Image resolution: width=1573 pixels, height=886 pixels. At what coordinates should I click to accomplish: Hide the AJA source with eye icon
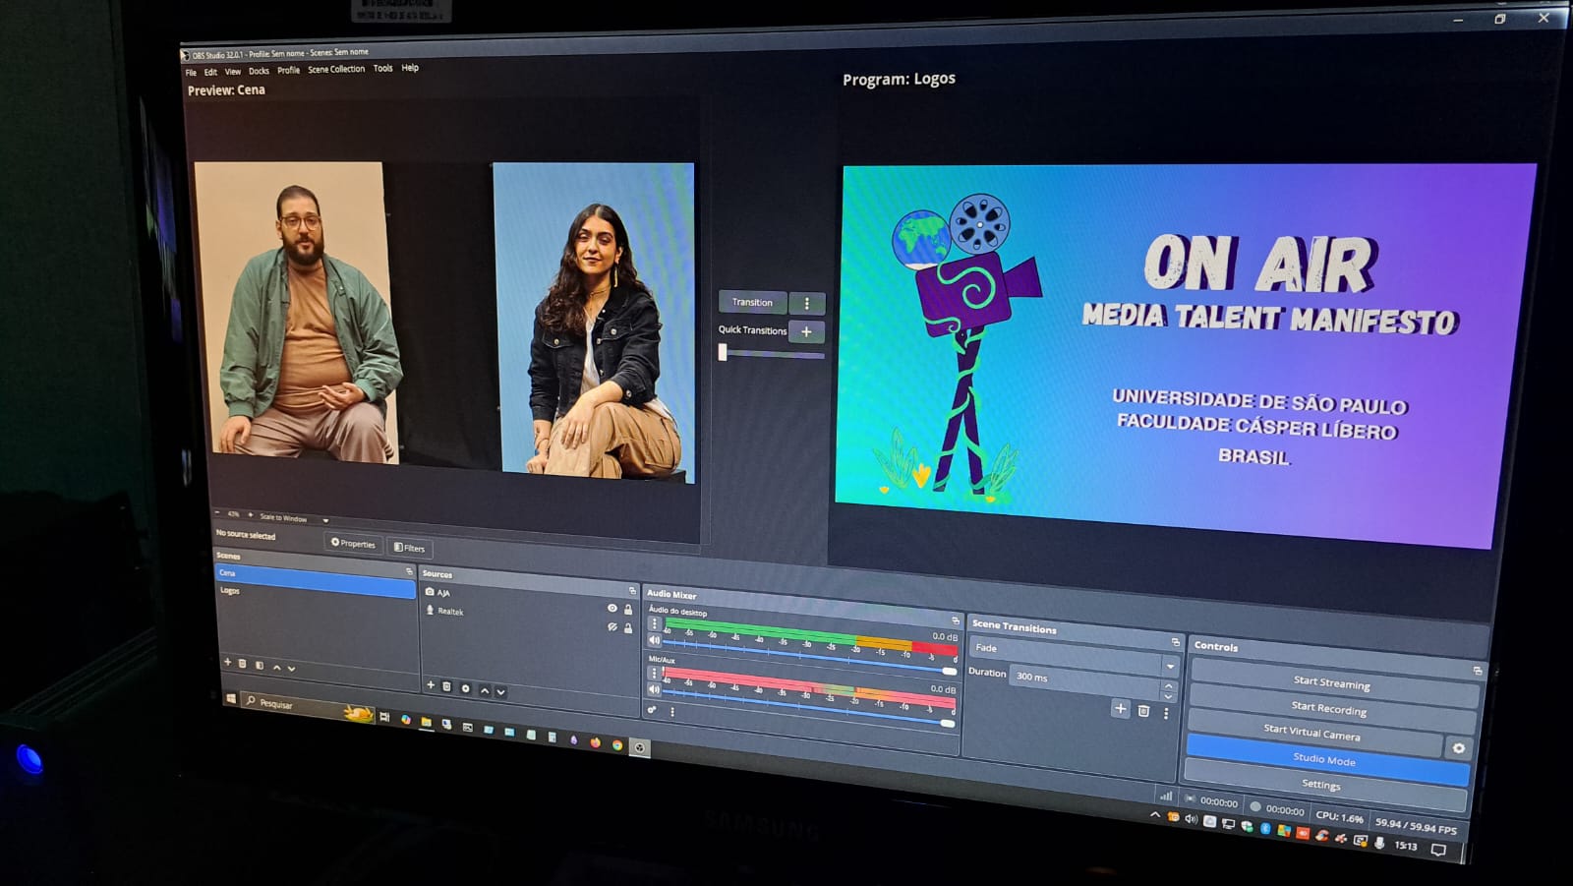[x=612, y=609]
